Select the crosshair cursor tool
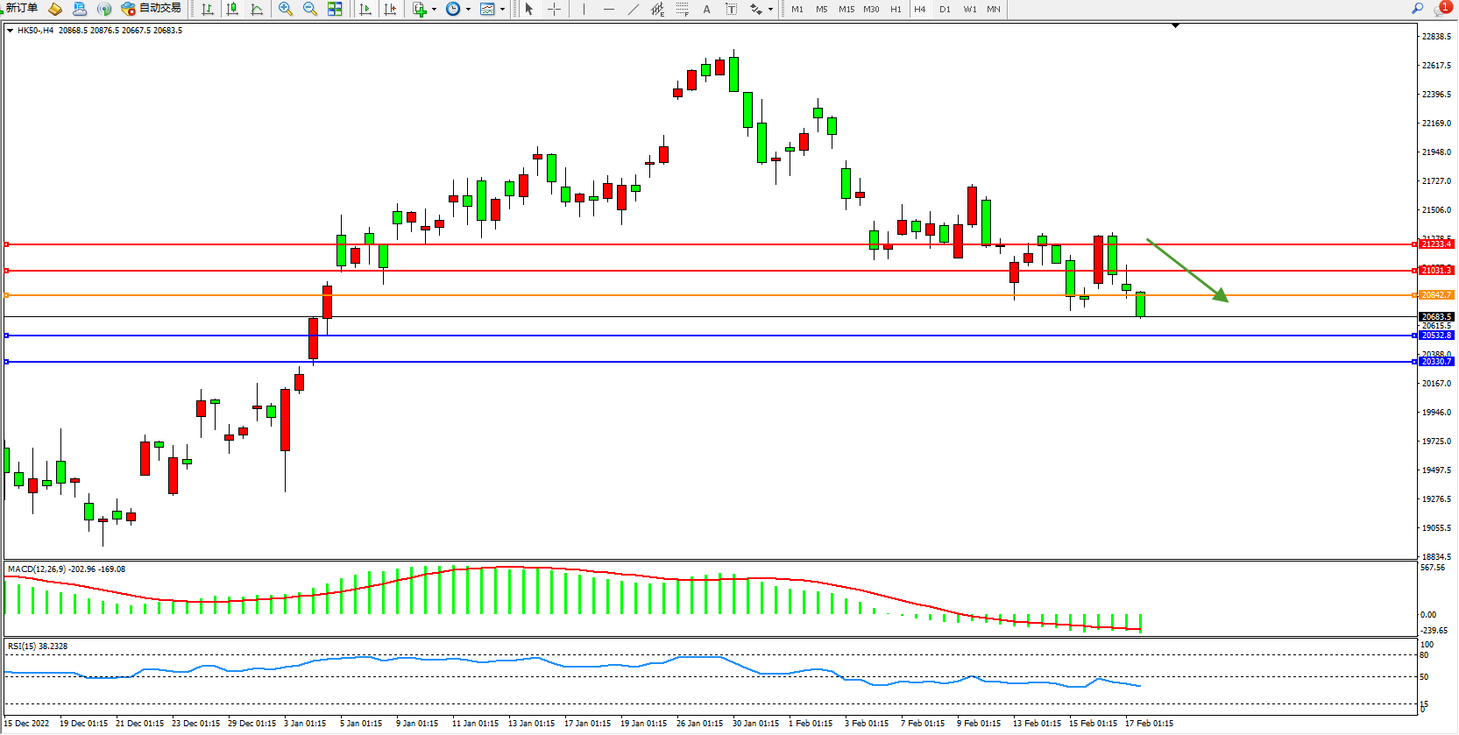This screenshot has height=735, width=1459. pos(554,9)
